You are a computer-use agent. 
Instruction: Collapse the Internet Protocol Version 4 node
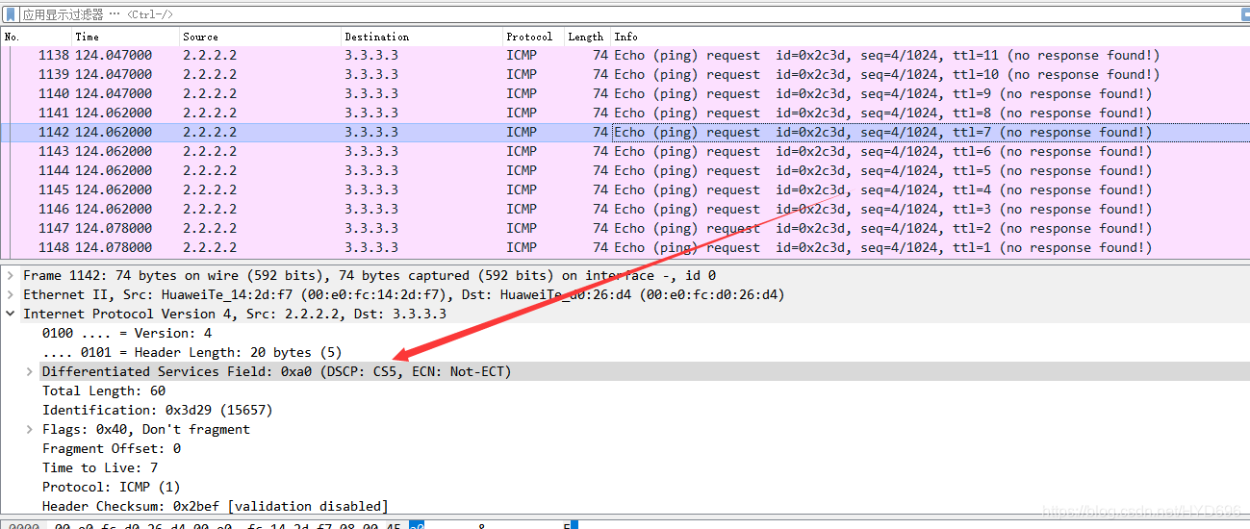[x=11, y=314]
